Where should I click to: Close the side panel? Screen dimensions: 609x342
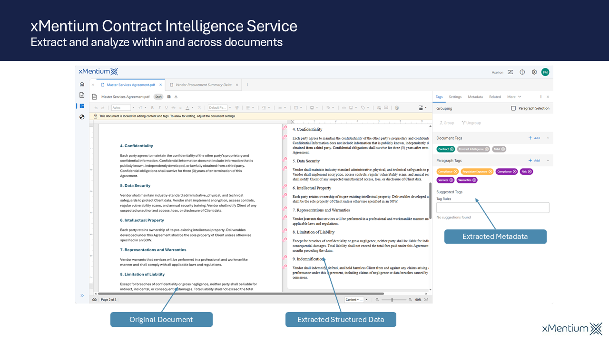click(548, 97)
